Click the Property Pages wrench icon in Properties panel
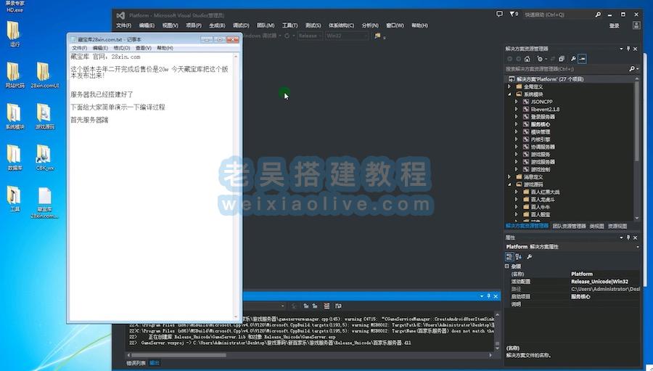 click(x=530, y=257)
